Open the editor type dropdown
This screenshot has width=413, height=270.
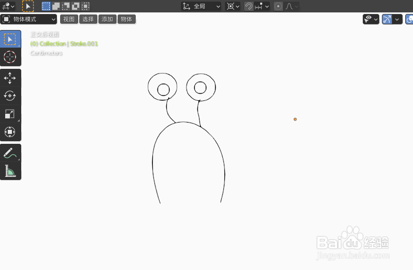click(x=8, y=6)
